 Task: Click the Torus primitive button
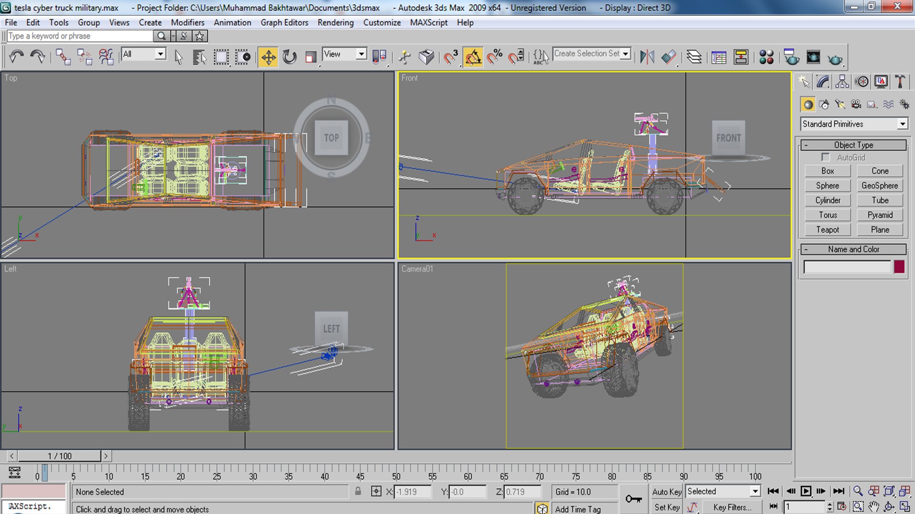827,215
